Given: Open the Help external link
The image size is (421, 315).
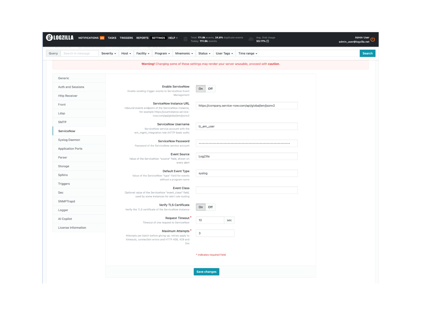Looking at the screenshot, I should (x=173, y=38).
